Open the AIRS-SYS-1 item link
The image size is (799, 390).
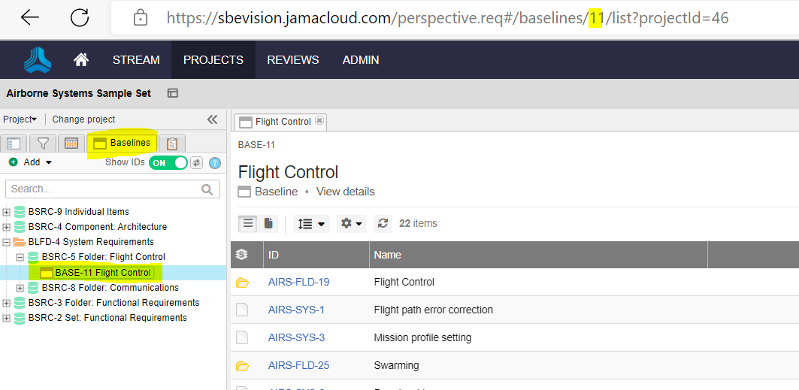tap(296, 310)
